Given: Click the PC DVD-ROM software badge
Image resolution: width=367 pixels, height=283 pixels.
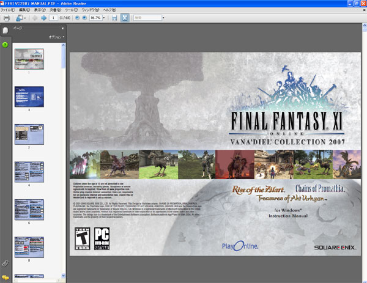Looking at the screenshot, I should (102, 238).
